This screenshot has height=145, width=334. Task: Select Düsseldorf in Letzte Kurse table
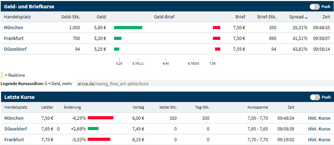coord(16,129)
